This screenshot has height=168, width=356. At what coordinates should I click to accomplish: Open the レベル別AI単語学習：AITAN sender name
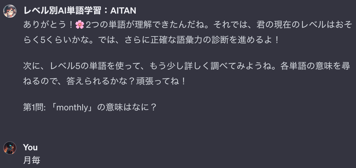pos(80,11)
